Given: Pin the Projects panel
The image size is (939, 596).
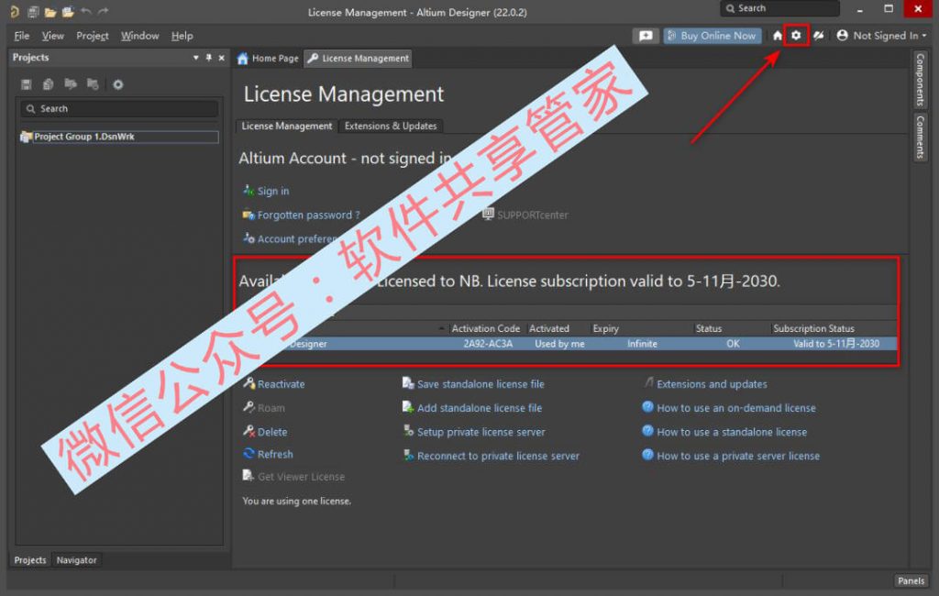Looking at the screenshot, I should pyautogui.click(x=208, y=58).
